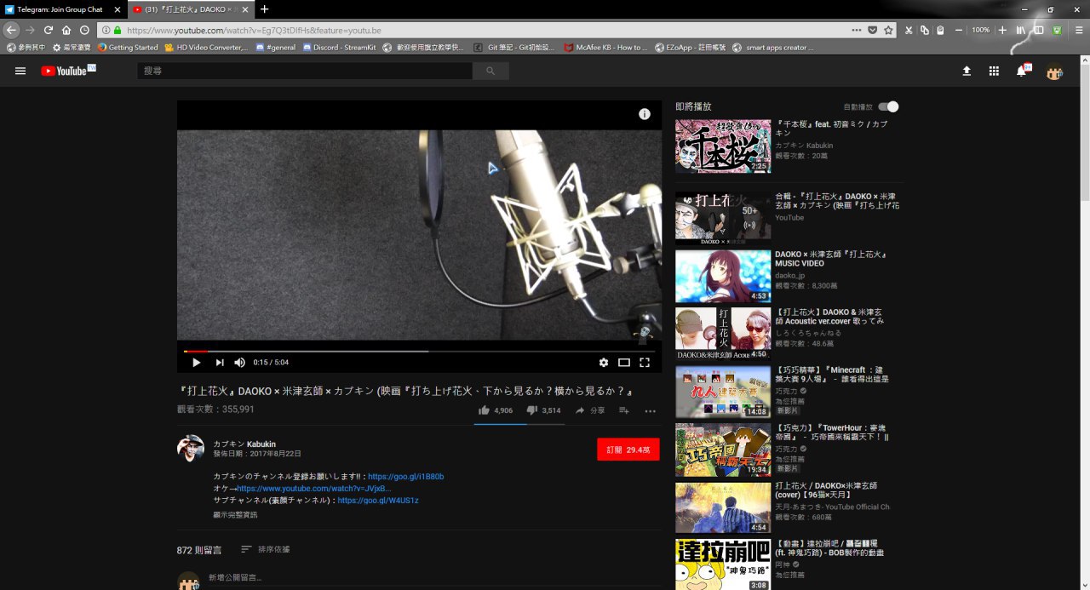This screenshot has height=590, width=1090.
Task: Switch to the Telegram Join Group Chat tab
Action: pos(60,9)
